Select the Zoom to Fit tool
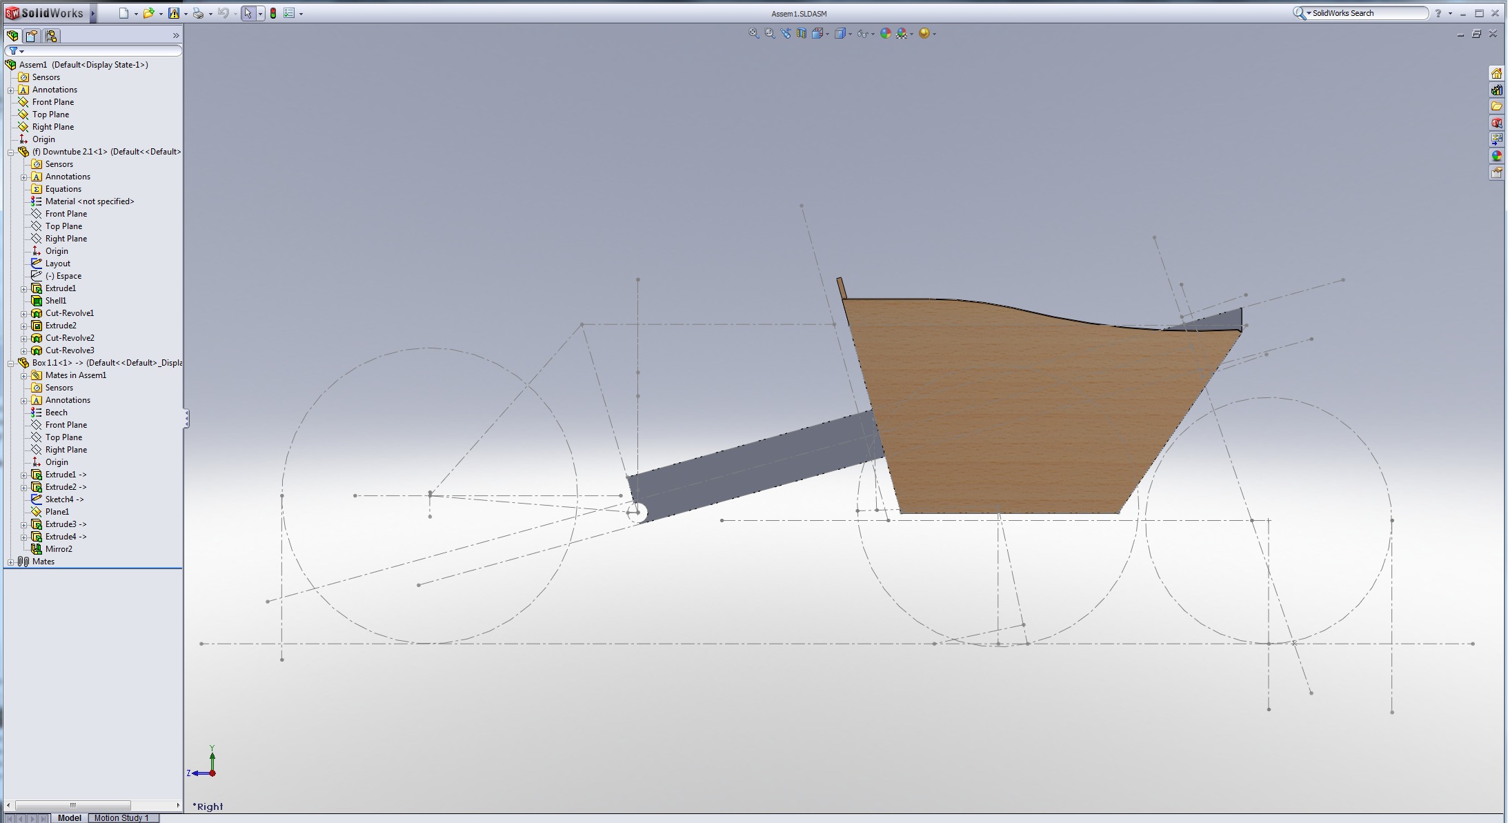 [x=754, y=33]
